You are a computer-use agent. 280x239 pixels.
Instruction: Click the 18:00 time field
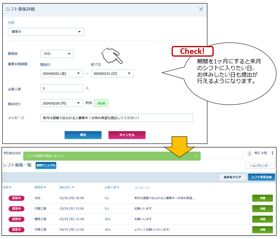(101, 103)
